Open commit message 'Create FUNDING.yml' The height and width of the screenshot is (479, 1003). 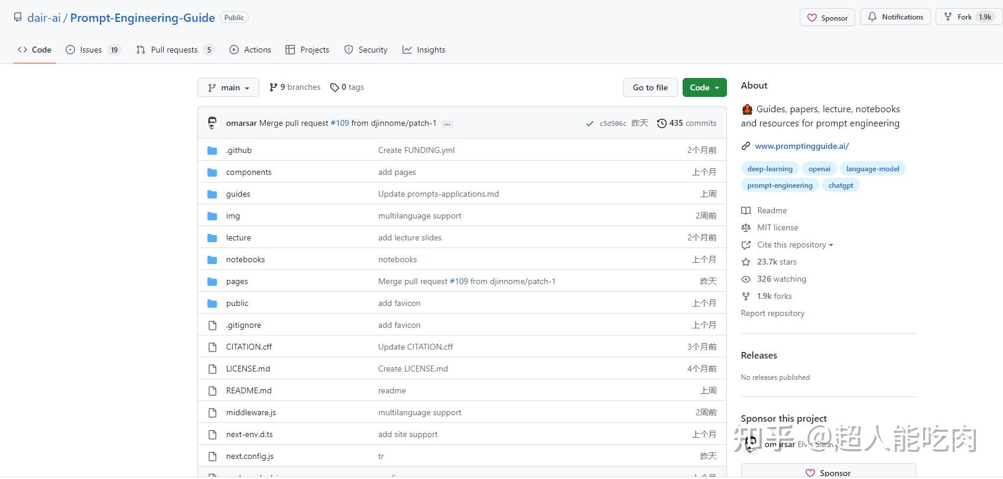coord(417,151)
